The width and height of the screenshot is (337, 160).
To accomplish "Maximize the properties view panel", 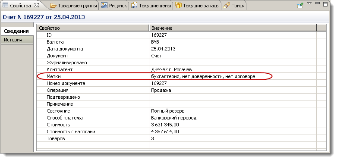I will (x=325, y=4).
